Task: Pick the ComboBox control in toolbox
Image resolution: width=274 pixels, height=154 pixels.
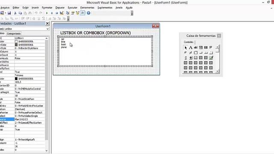Action: [x=201, y=47]
